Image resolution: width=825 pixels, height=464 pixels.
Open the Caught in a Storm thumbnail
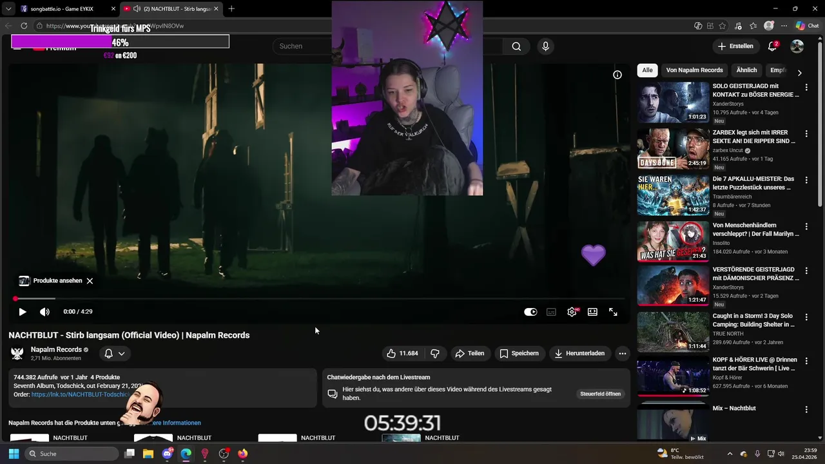pos(673,332)
